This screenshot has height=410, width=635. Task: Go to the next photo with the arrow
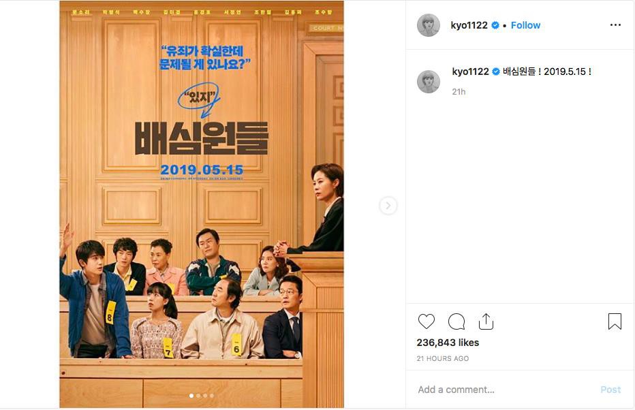[x=388, y=206]
